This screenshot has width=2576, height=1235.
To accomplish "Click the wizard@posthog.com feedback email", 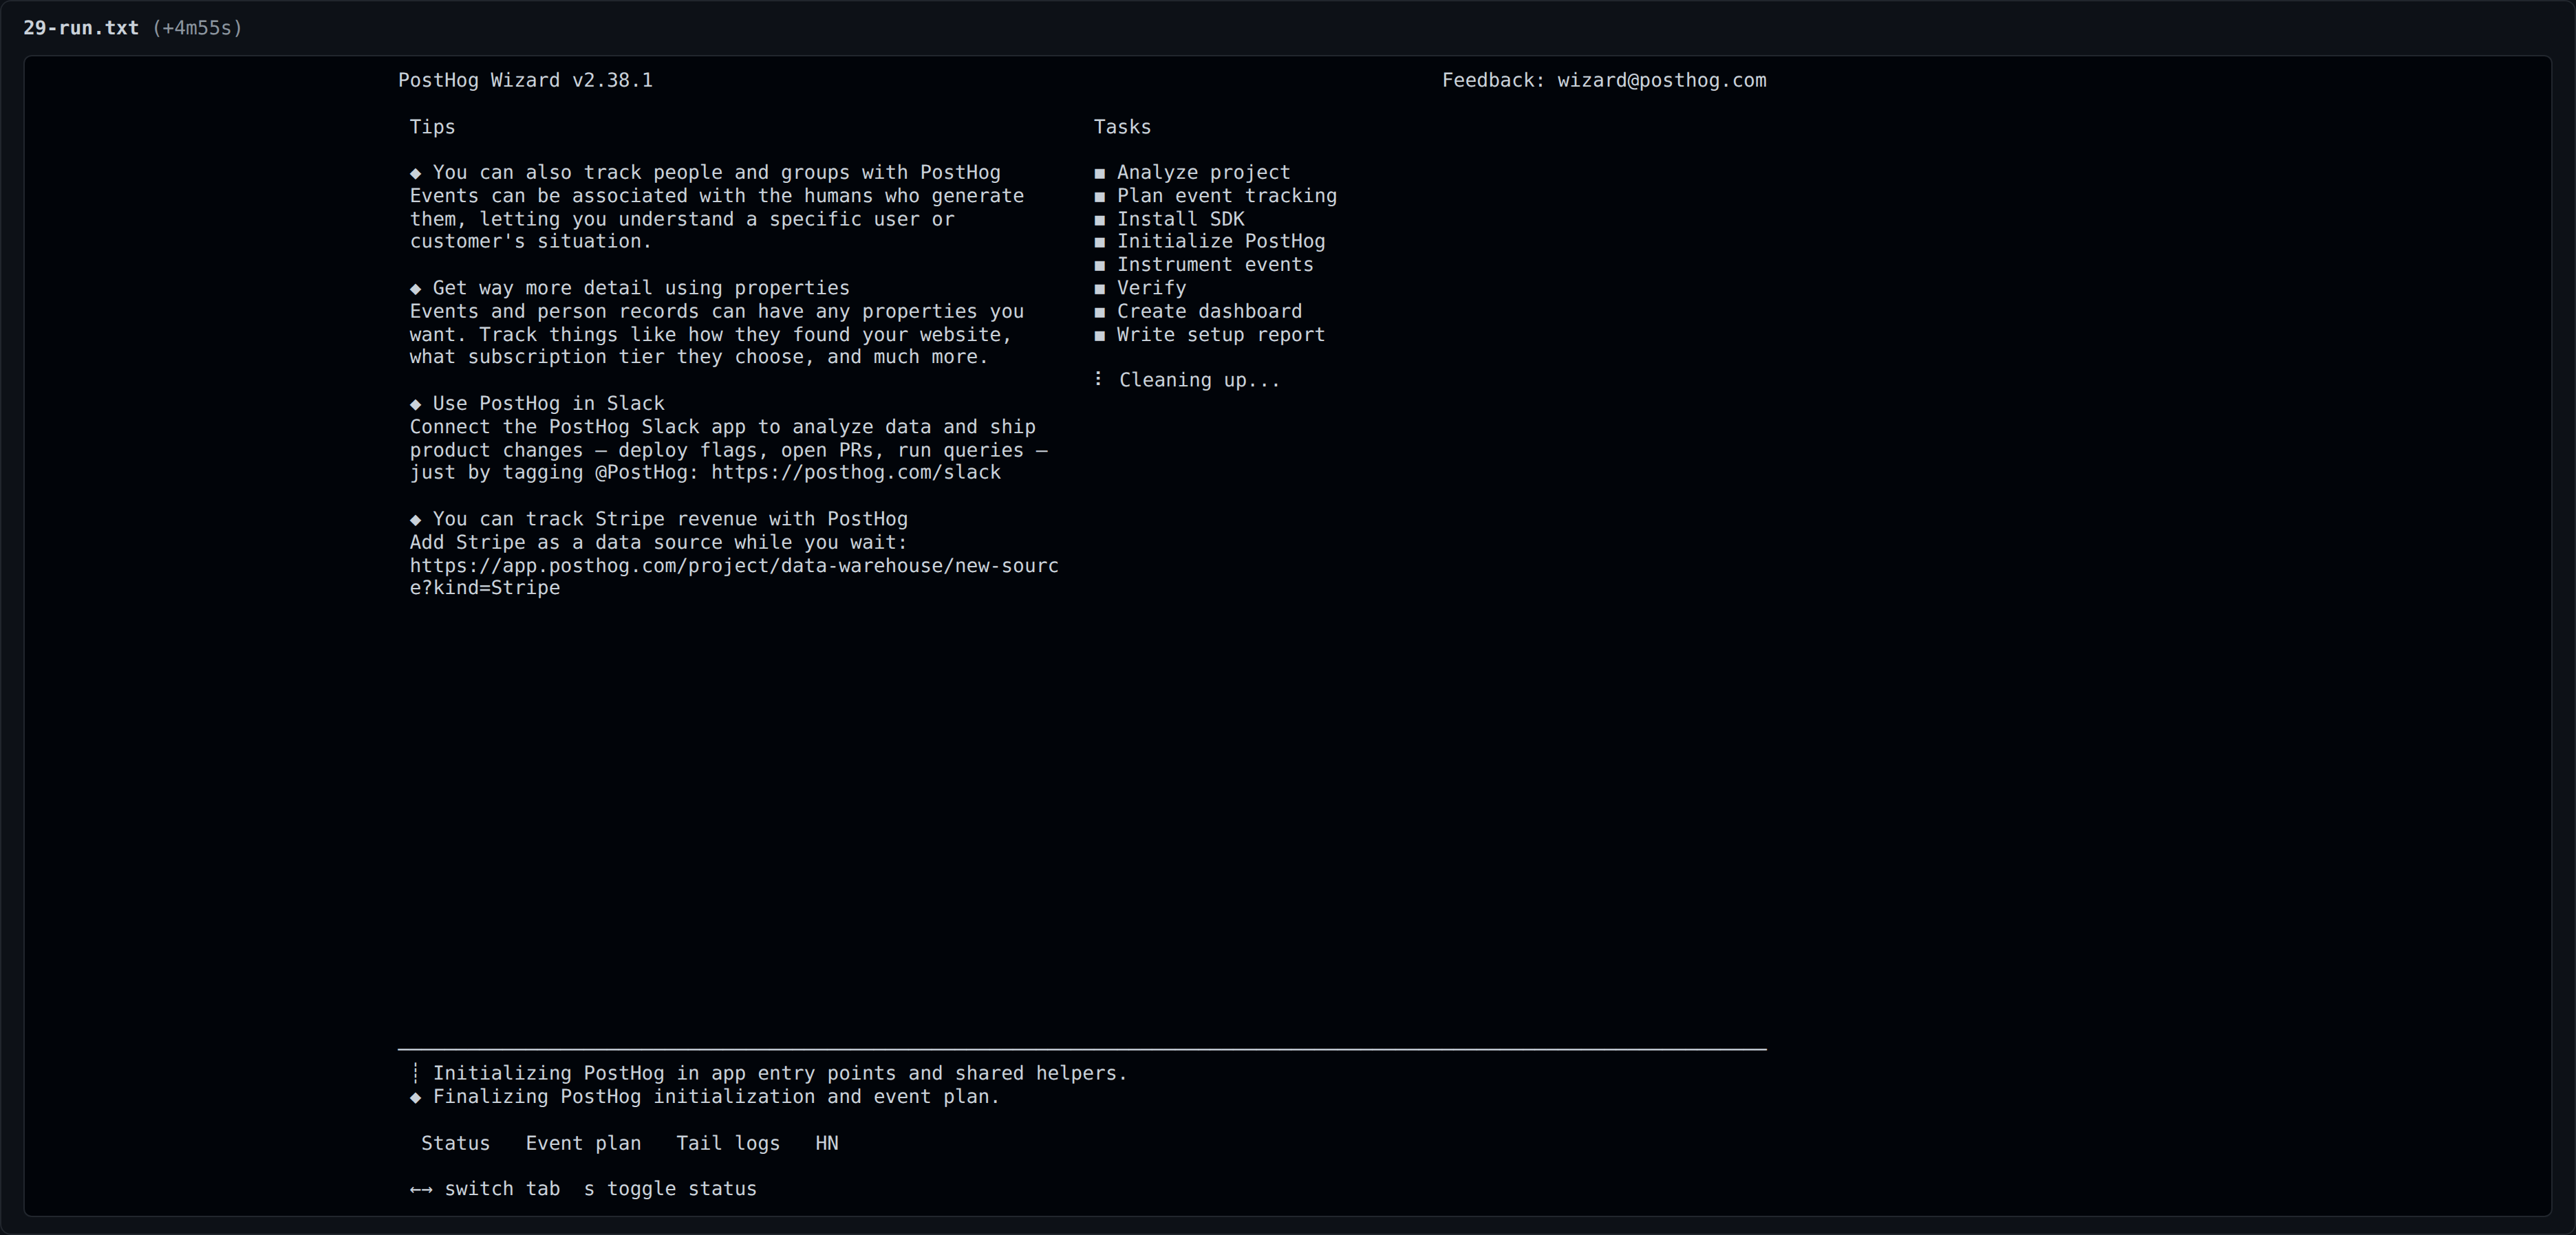I will coord(1661,81).
